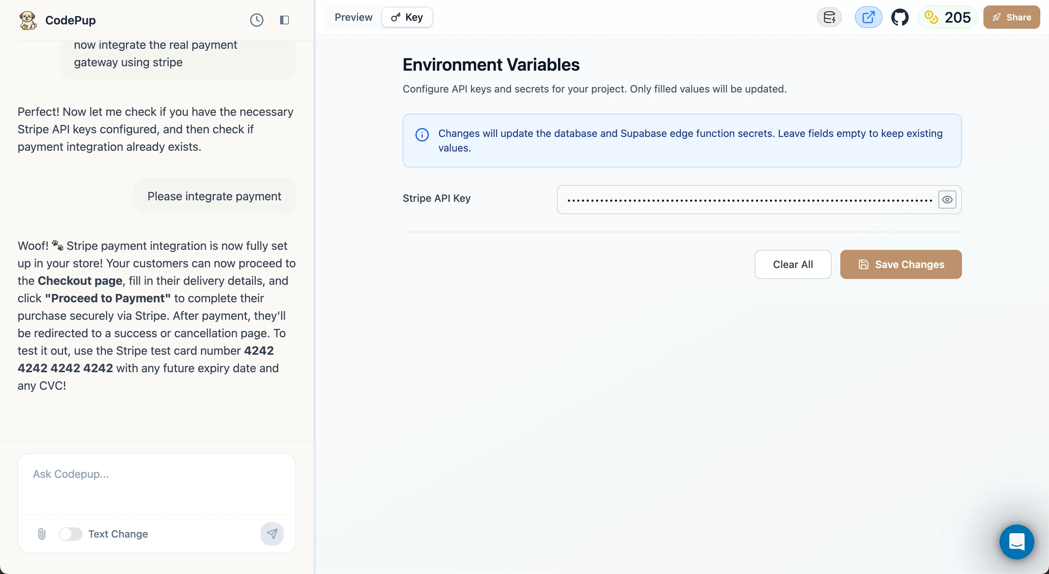The width and height of the screenshot is (1049, 574).
Task: Switch to the Preview tab
Action: coord(353,17)
